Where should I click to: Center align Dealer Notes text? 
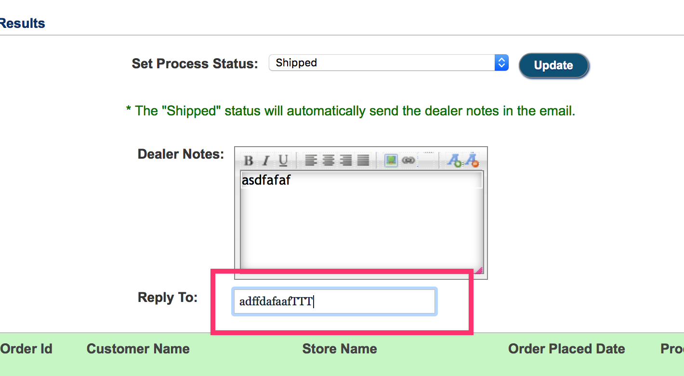tap(329, 160)
